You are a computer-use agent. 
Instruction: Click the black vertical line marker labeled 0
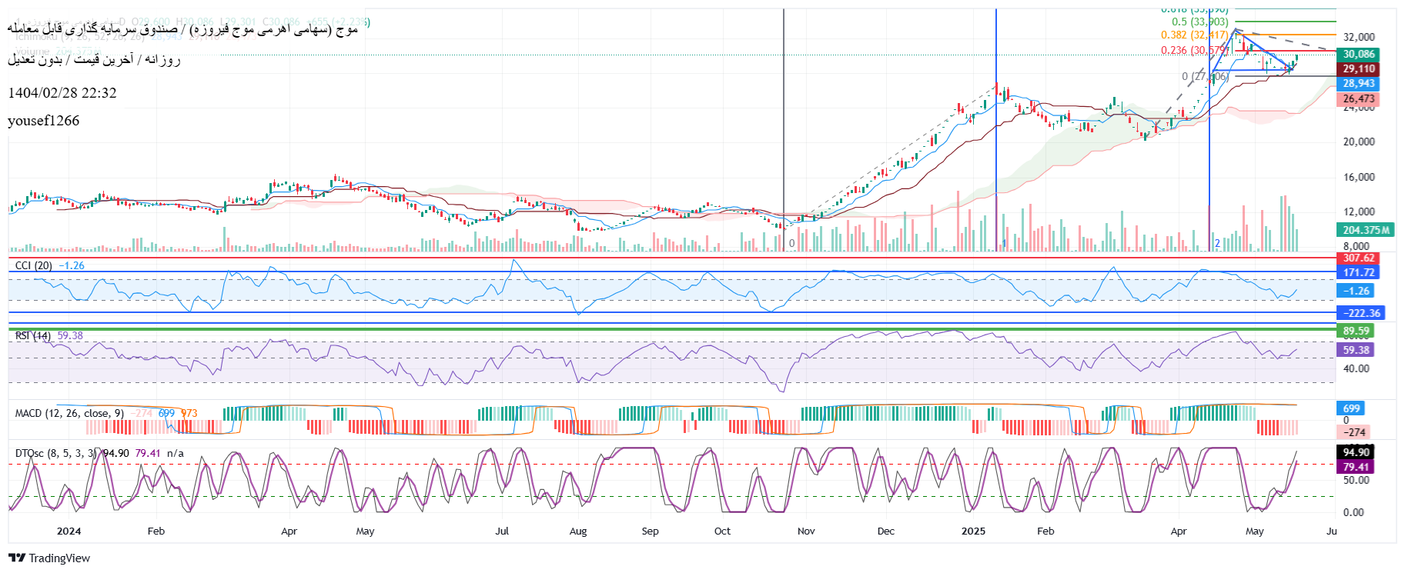tap(784, 131)
